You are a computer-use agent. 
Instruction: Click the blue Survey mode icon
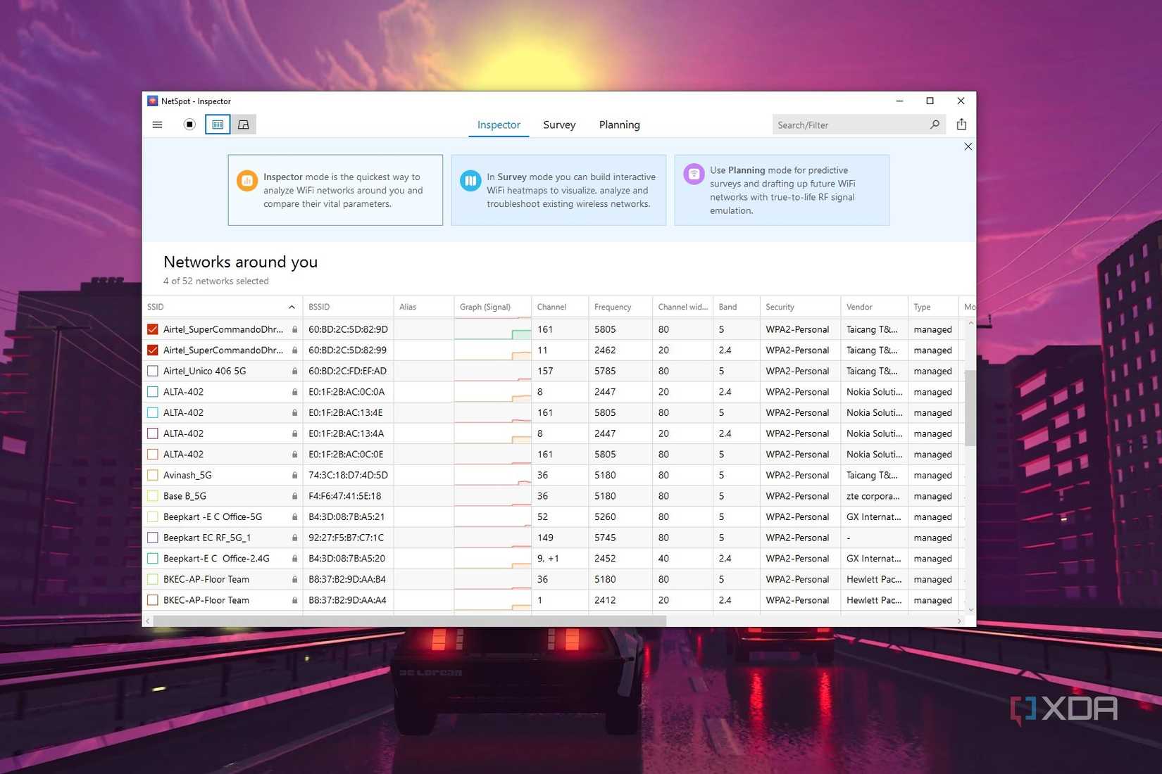[470, 181]
